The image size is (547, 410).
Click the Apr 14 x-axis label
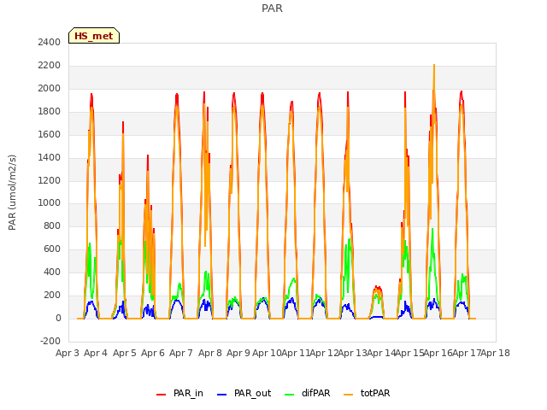click(x=381, y=353)
